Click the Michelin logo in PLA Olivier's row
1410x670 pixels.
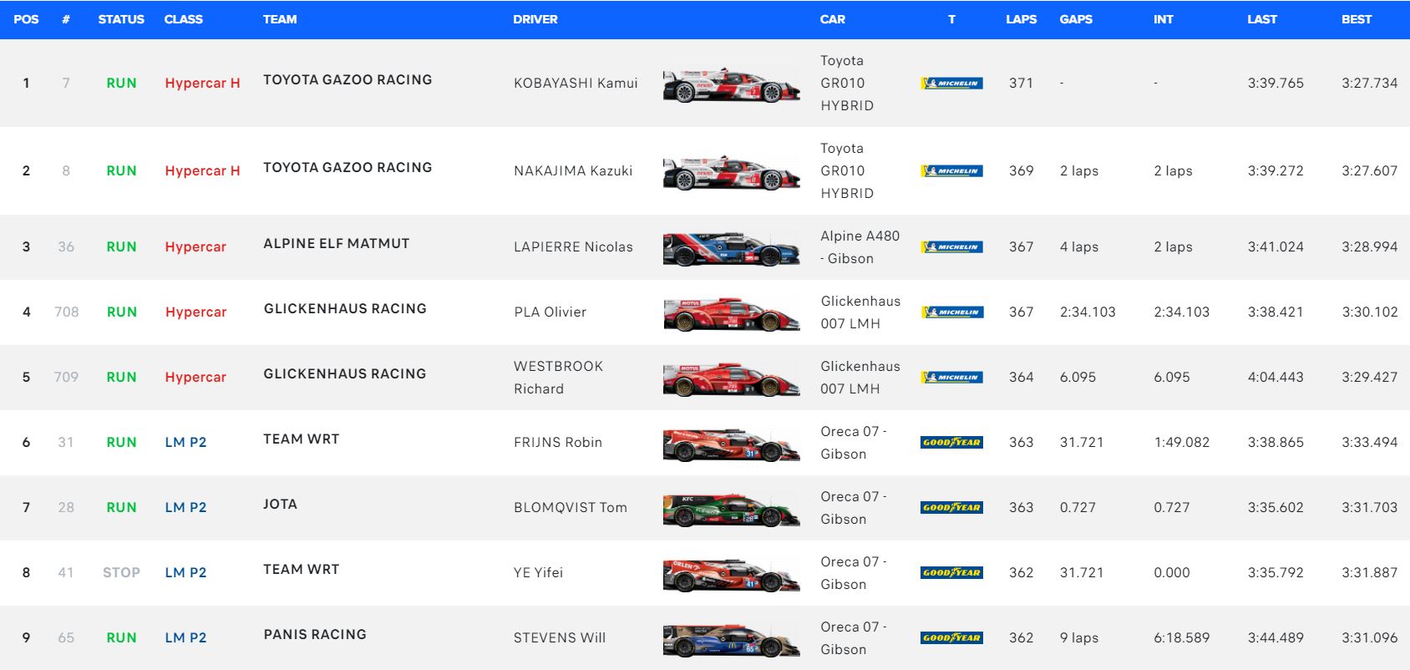pos(951,312)
